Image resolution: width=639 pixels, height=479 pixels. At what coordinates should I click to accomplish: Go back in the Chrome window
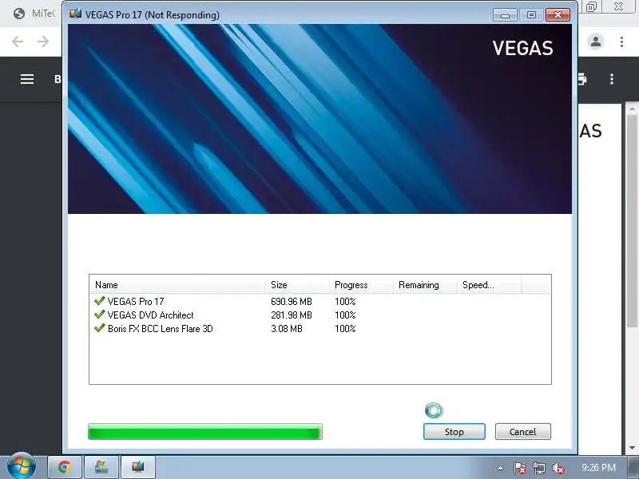(x=18, y=42)
